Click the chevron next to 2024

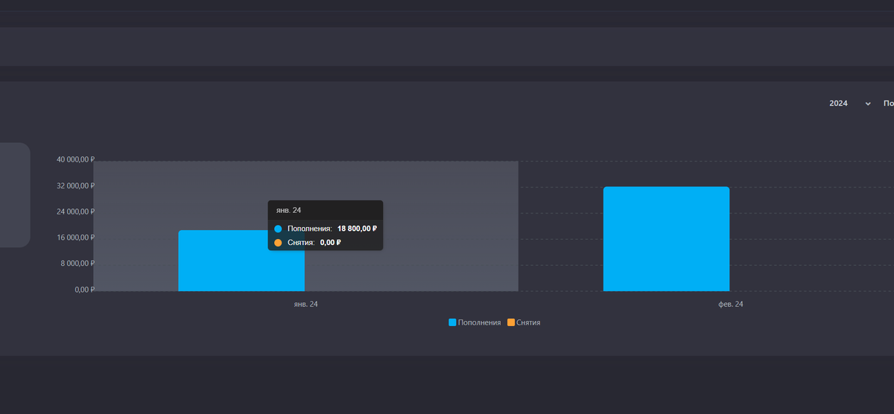868,104
